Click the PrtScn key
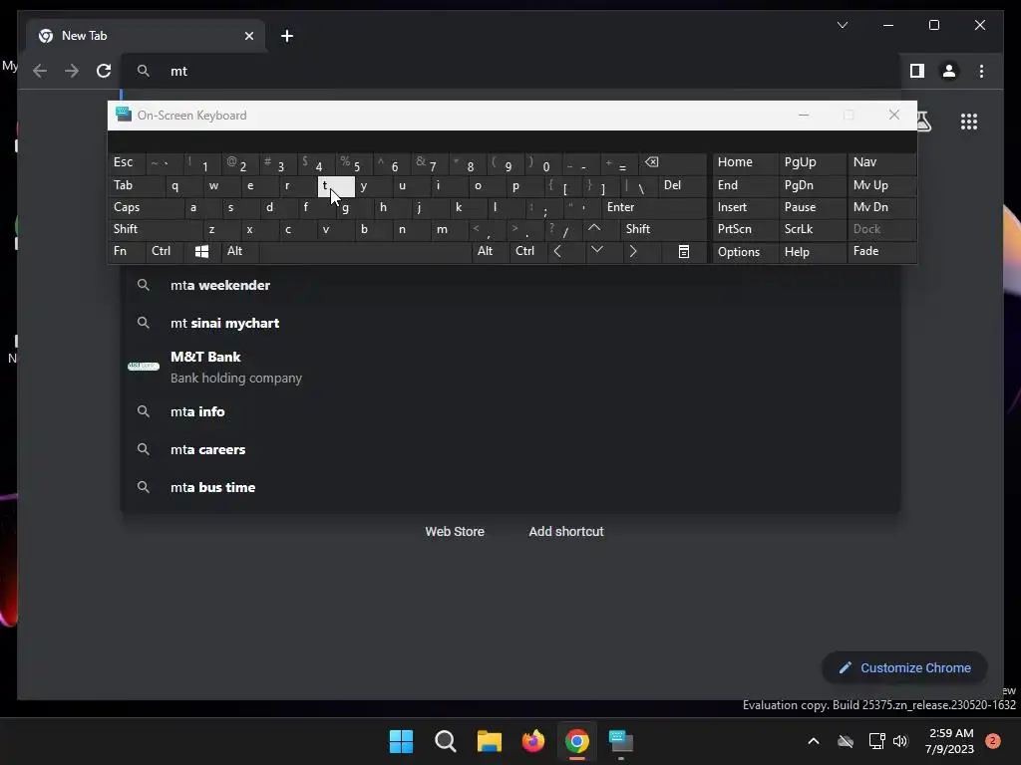 (x=745, y=229)
